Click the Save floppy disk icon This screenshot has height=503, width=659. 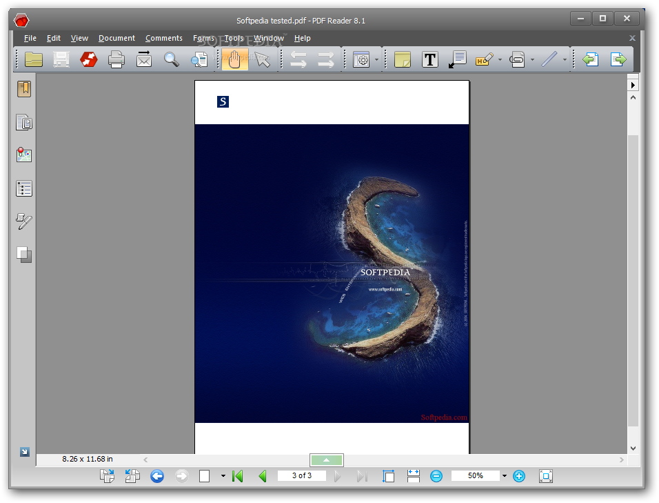pyautogui.click(x=61, y=59)
